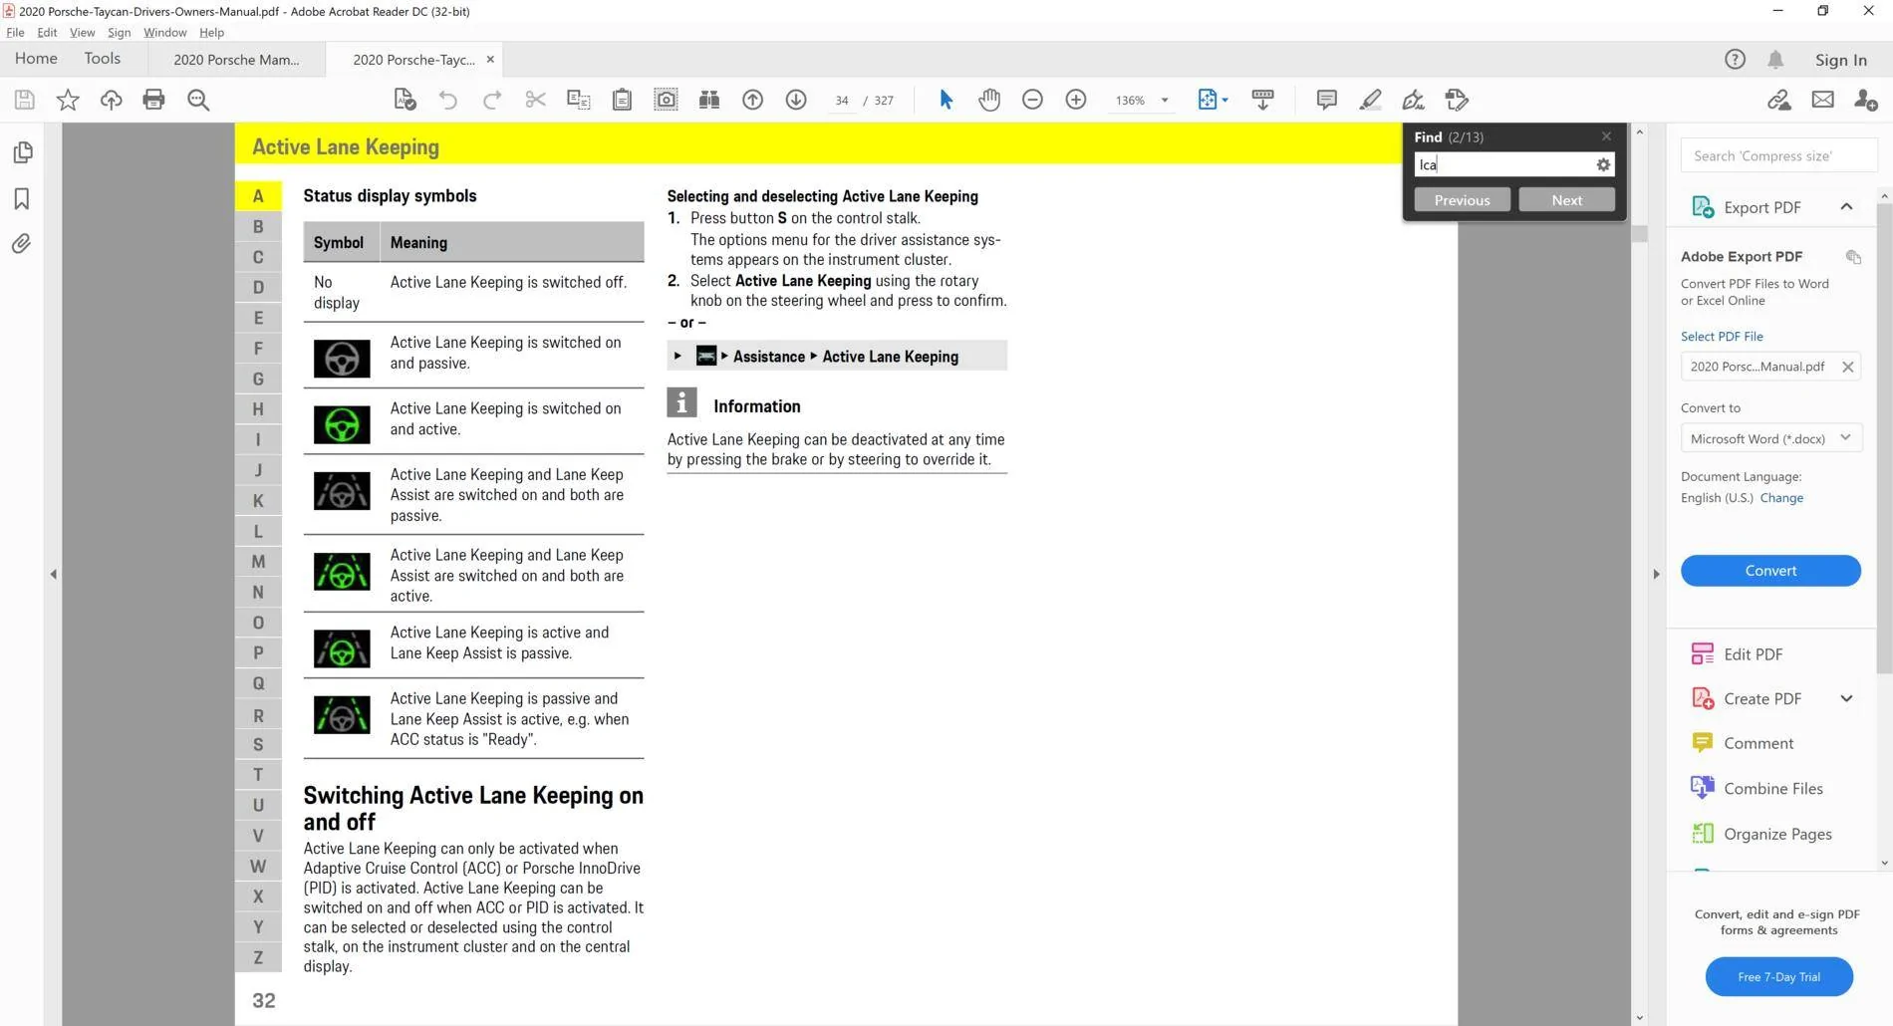Viewport: 1893px width, 1026px height.
Task: Open the View menu
Action: [82, 32]
